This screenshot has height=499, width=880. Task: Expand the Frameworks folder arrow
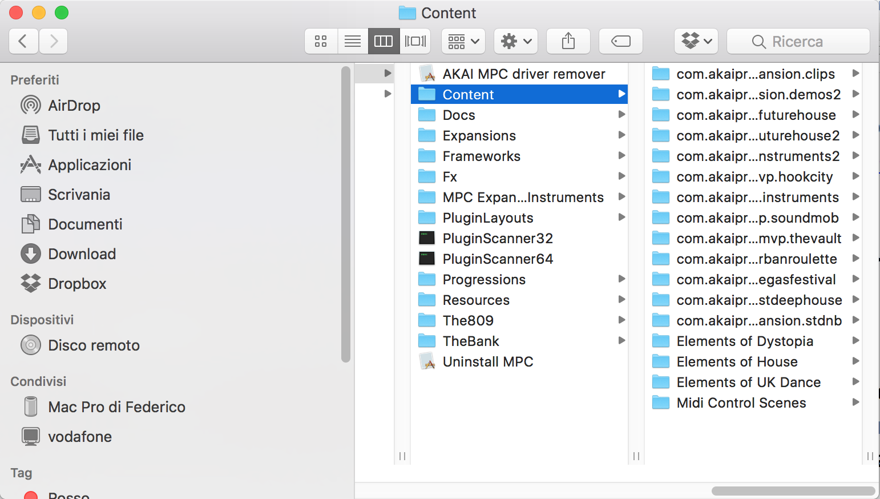tap(621, 156)
